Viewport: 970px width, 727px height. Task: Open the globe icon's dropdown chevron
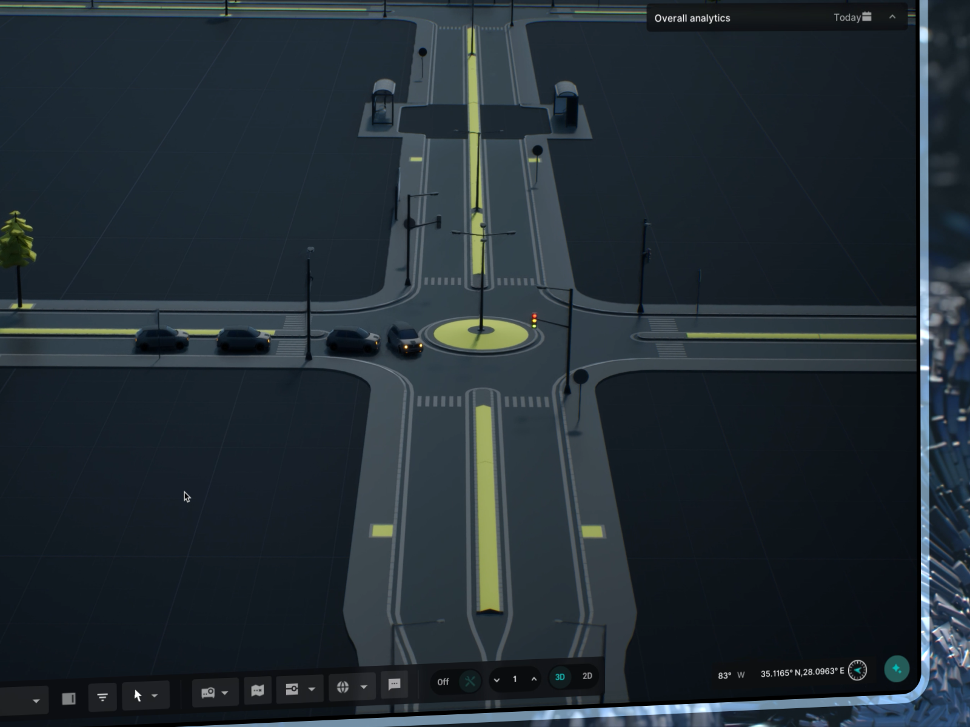click(x=363, y=686)
